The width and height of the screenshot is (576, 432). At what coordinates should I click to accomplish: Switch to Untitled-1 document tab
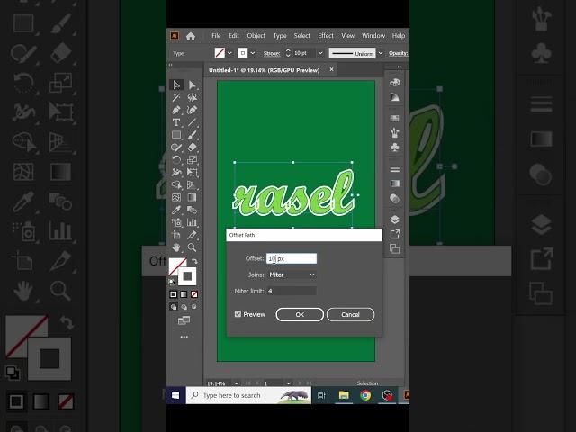264,70
